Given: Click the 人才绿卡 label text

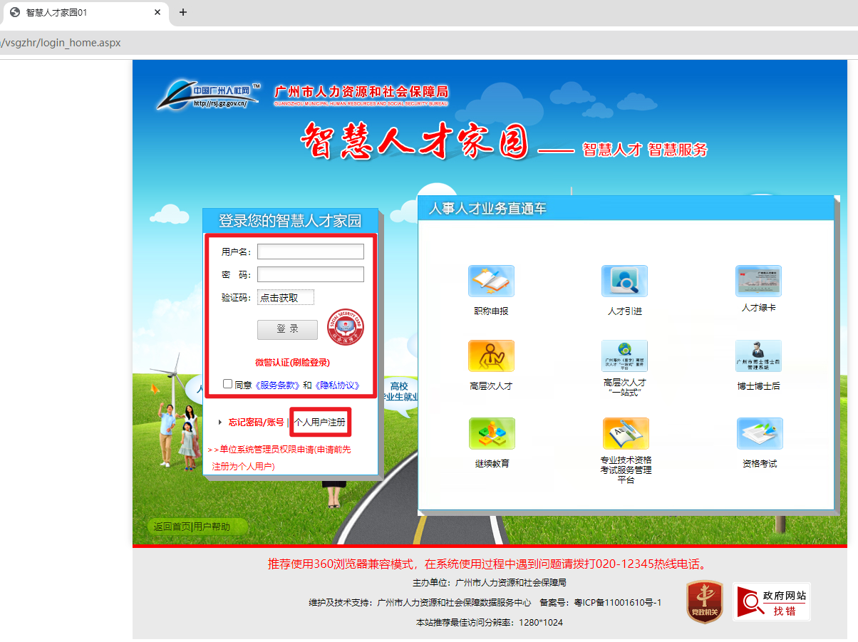Looking at the screenshot, I should (758, 309).
